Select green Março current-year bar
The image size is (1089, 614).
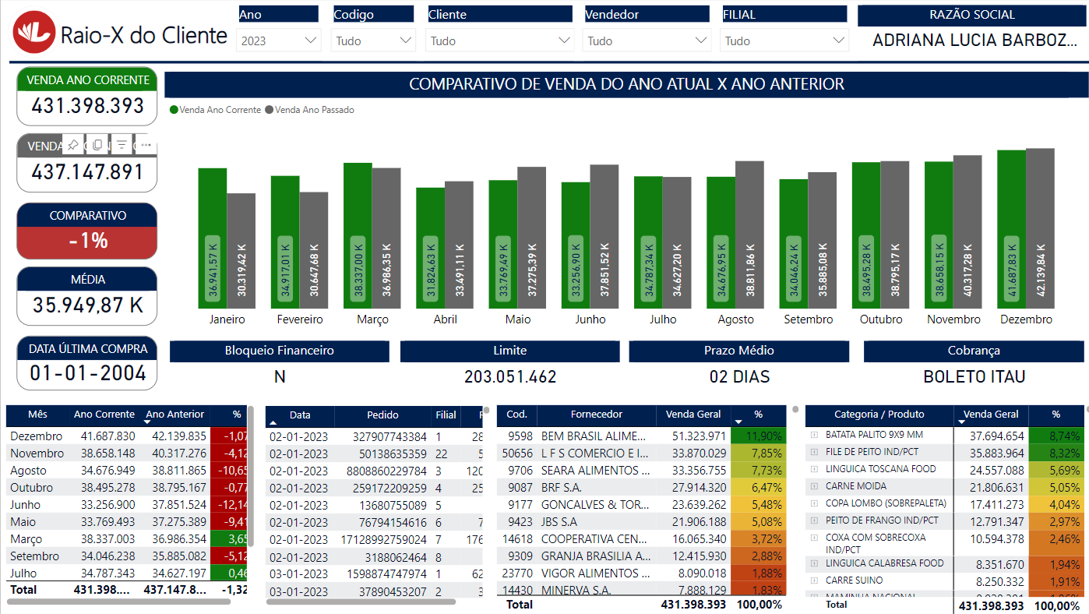[x=358, y=235]
